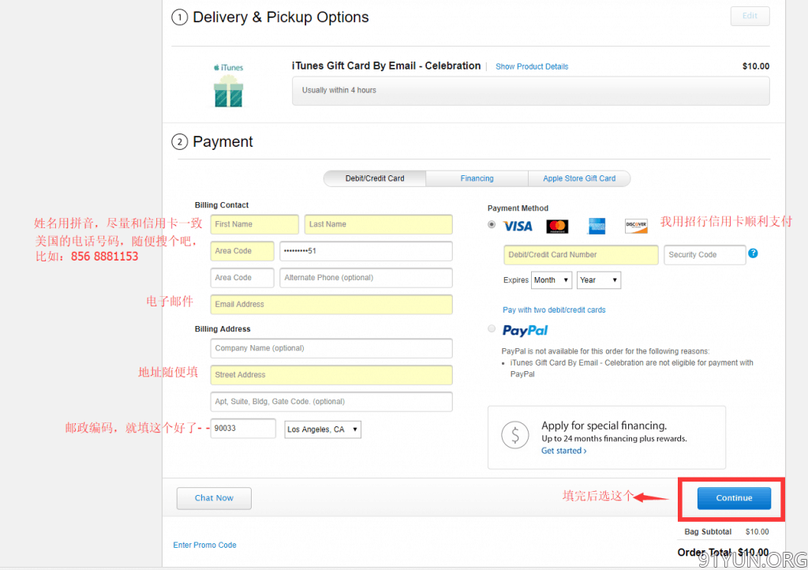Focus the Street Address field
808x570 pixels.
pyautogui.click(x=331, y=375)
